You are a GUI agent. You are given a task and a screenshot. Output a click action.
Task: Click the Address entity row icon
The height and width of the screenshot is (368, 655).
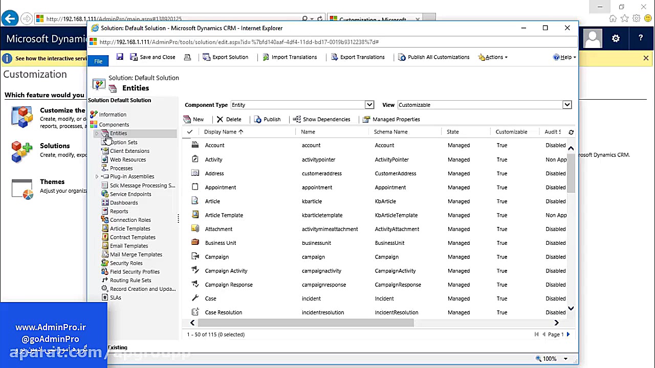coord(195,173)
